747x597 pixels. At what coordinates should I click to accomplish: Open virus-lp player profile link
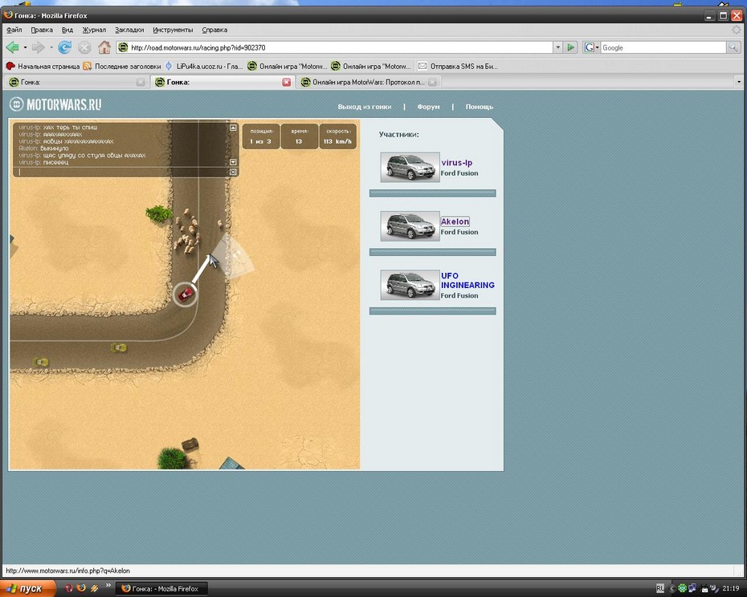[456, 162]
